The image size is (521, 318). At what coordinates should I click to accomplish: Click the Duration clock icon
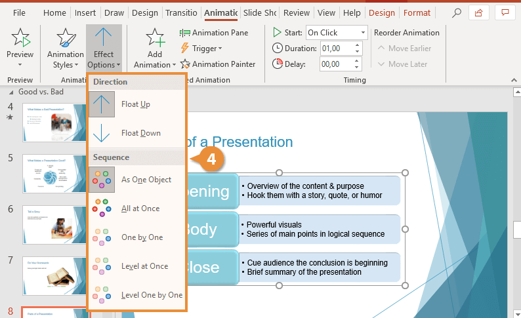click(277, 49)
